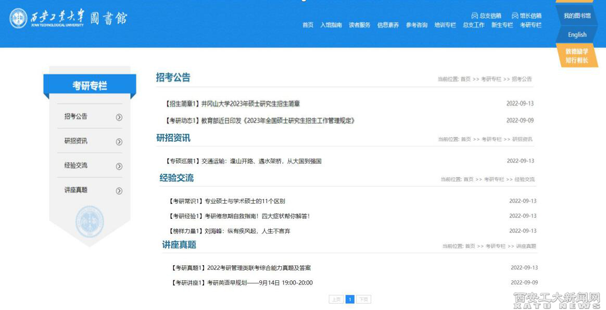This screenshot has width=606, height=310.
Task: Open 专业硕士与学术硕士的11个区别 article
Action: coord(245,201)
